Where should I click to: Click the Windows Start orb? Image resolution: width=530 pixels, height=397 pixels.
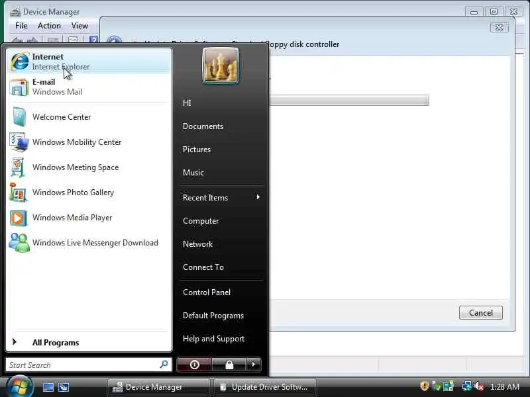(x=19, y=386)
